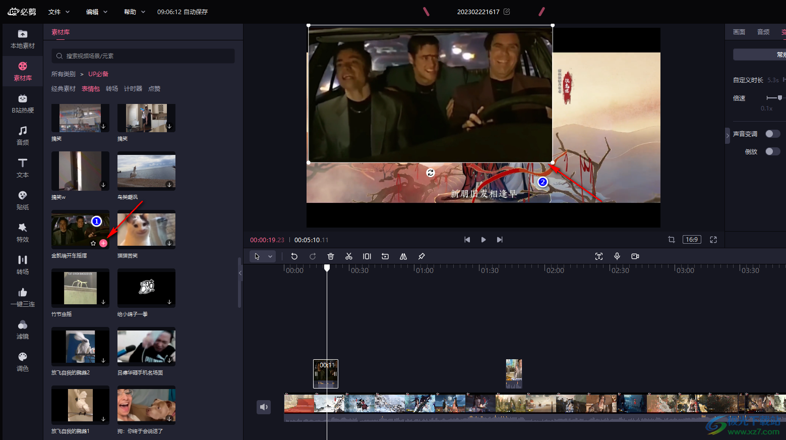Collapse the right properties panel arrow

[x=728, y=136]
